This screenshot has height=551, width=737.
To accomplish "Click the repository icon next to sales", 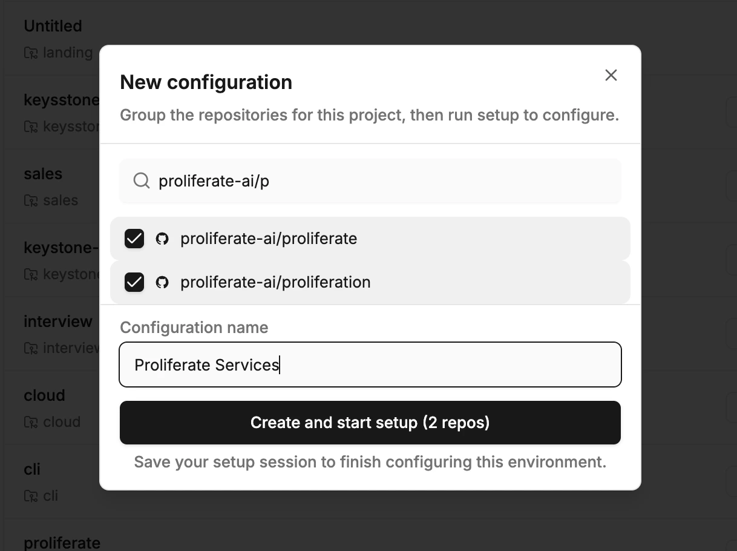I will pyautogui.click(x=30, y=200).
